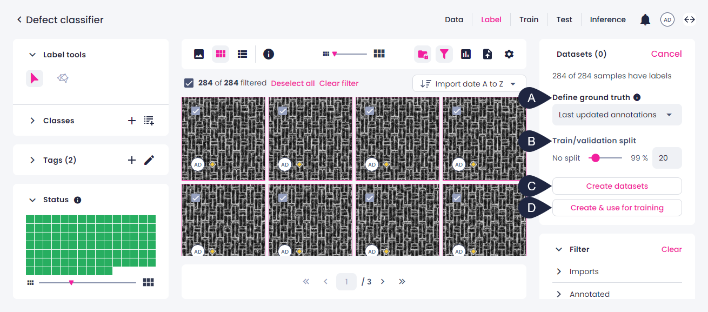Screen dimensions: 708x312
Task: Uncheck first thumbnail in top row
Action: coord(196,111)
